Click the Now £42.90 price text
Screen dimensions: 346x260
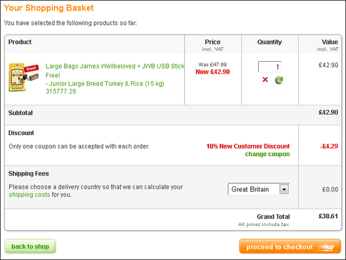[212, 72]
